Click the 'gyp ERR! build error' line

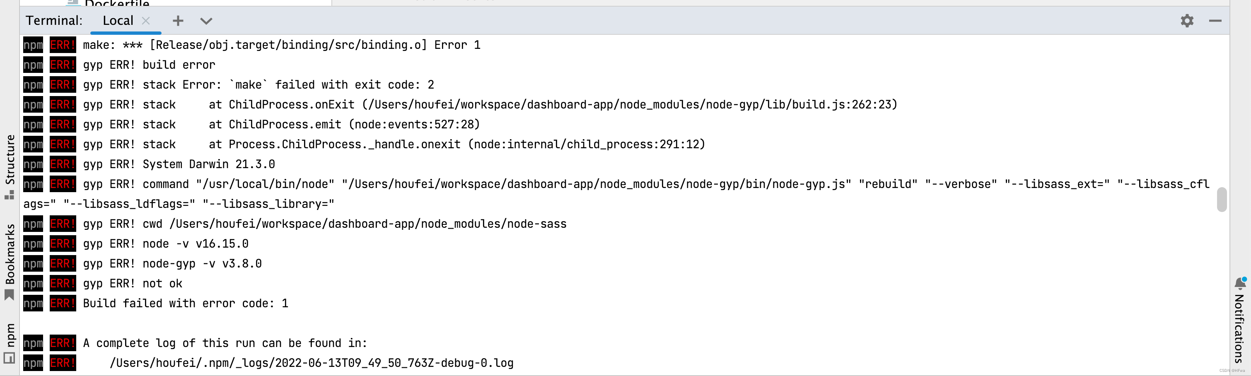coord(149,65)
